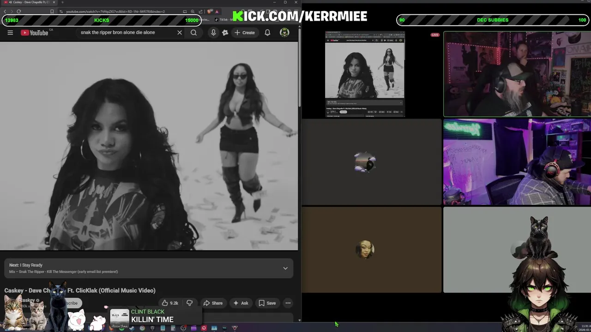Viewport: 591px width, 332px height.
Task: Select the bearded streamer webcam tile
Action: coord(517,74)
